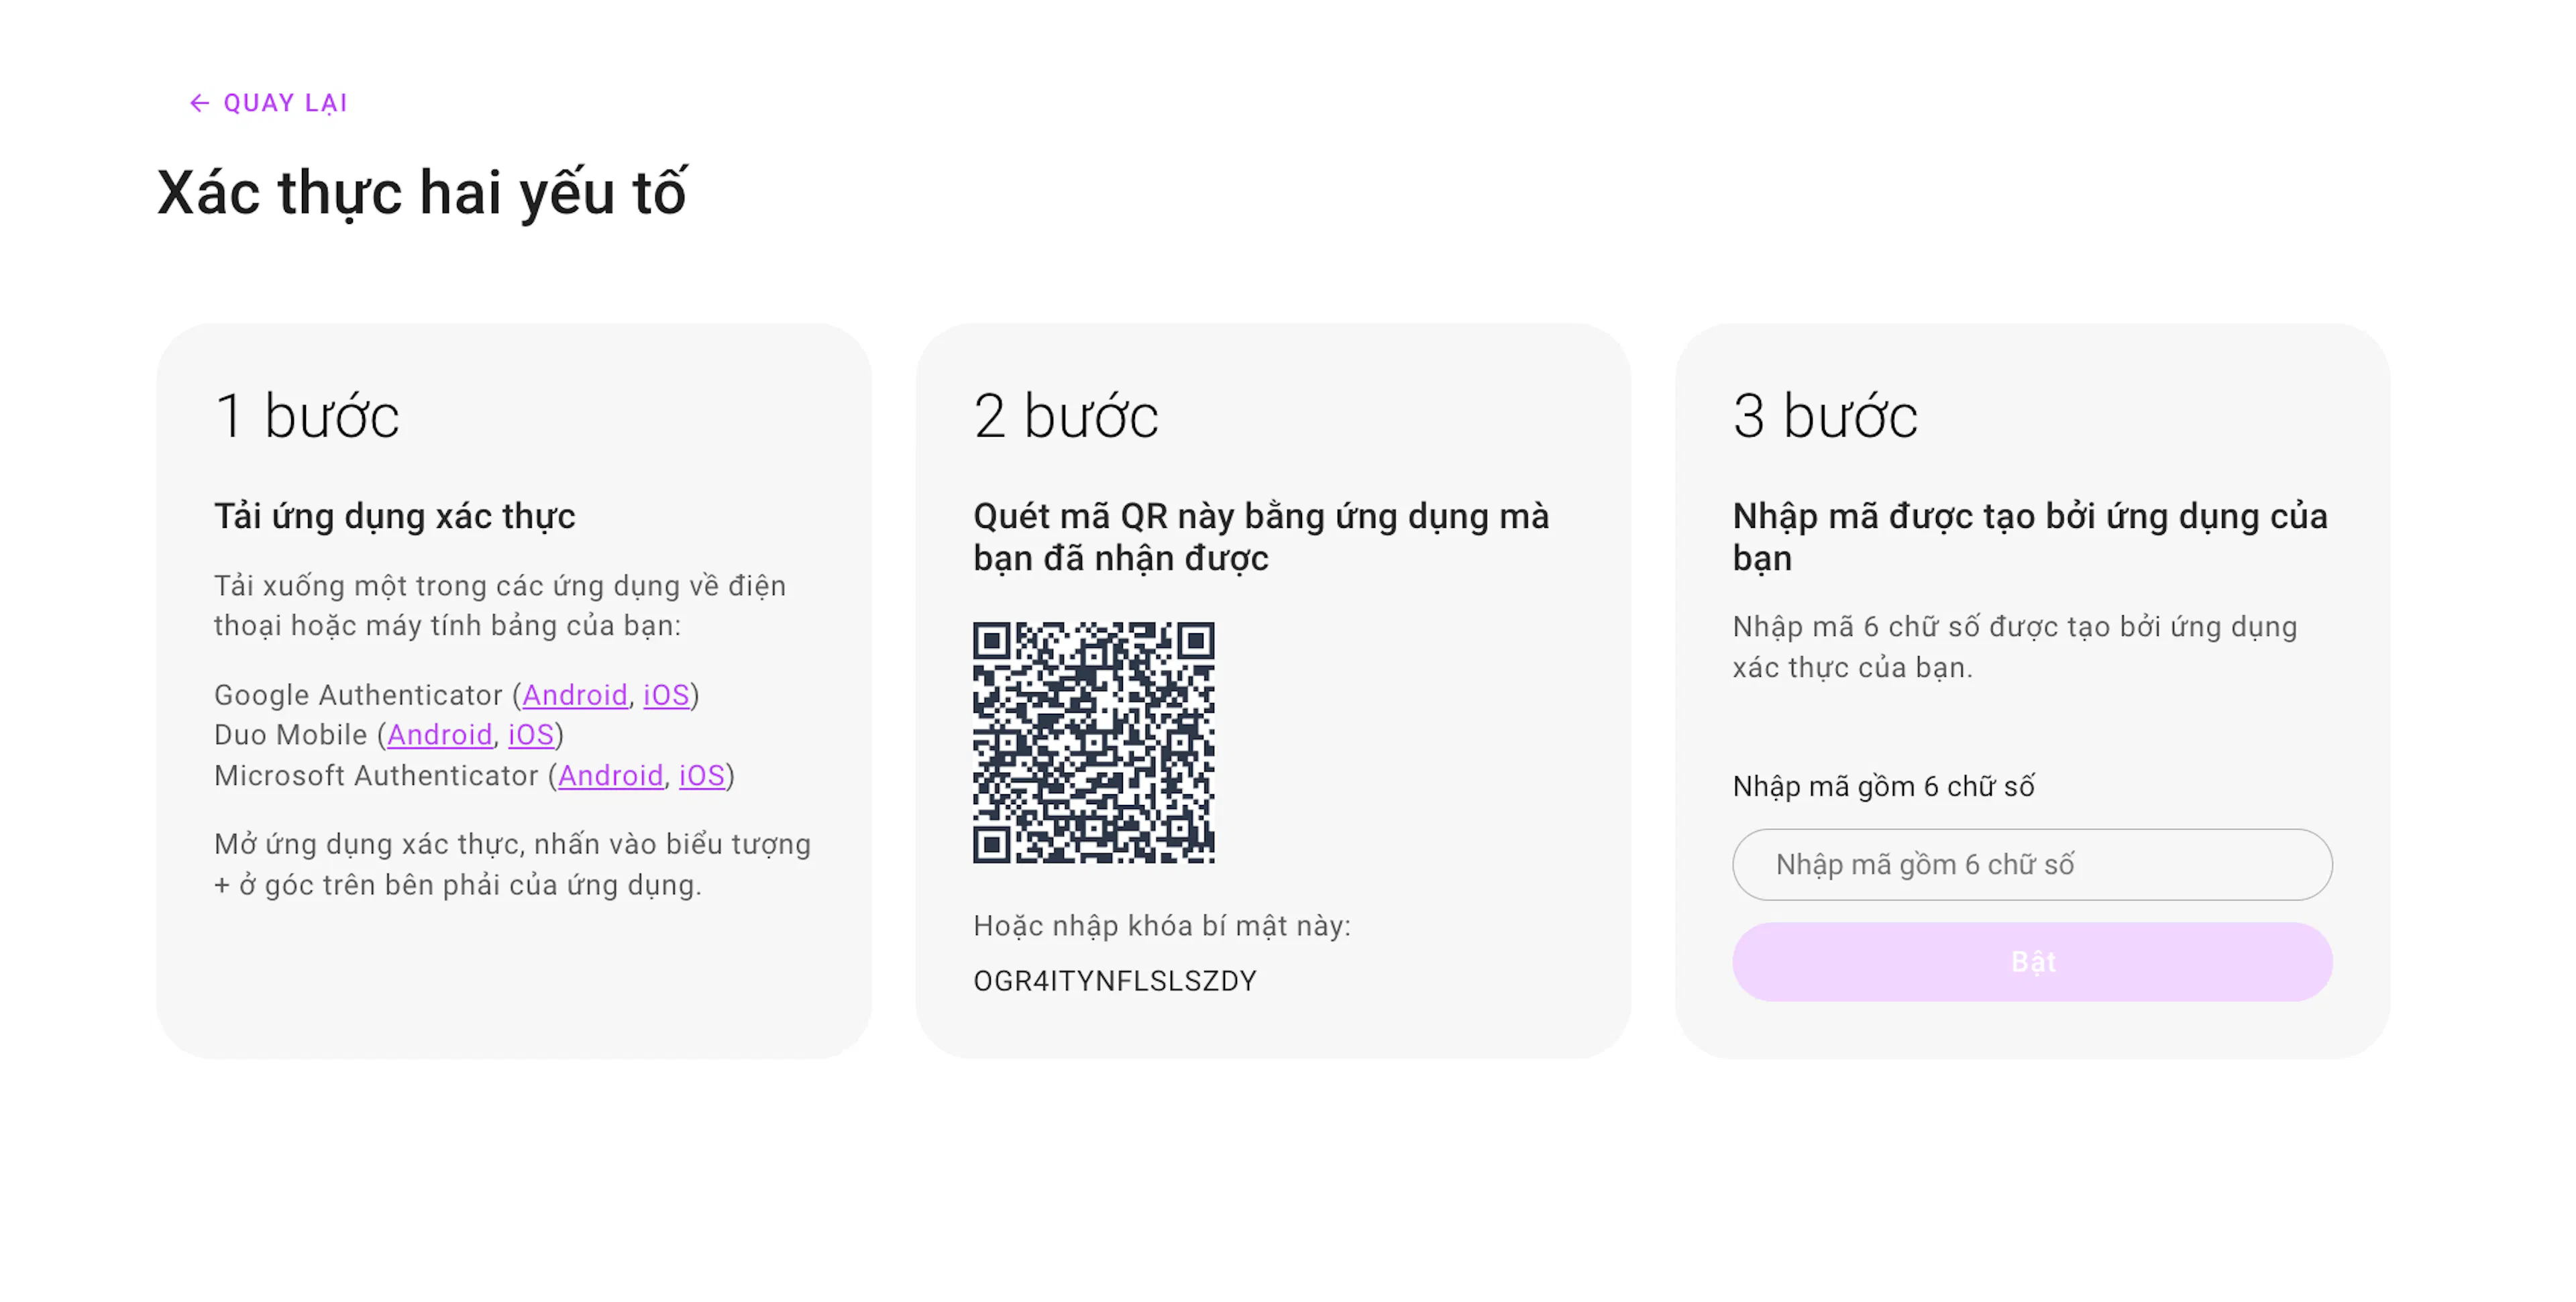Click the Tải ứng dụng xác thực subtitle
This screenshot has height=1302, width=2576.
(x=395, y=517)
